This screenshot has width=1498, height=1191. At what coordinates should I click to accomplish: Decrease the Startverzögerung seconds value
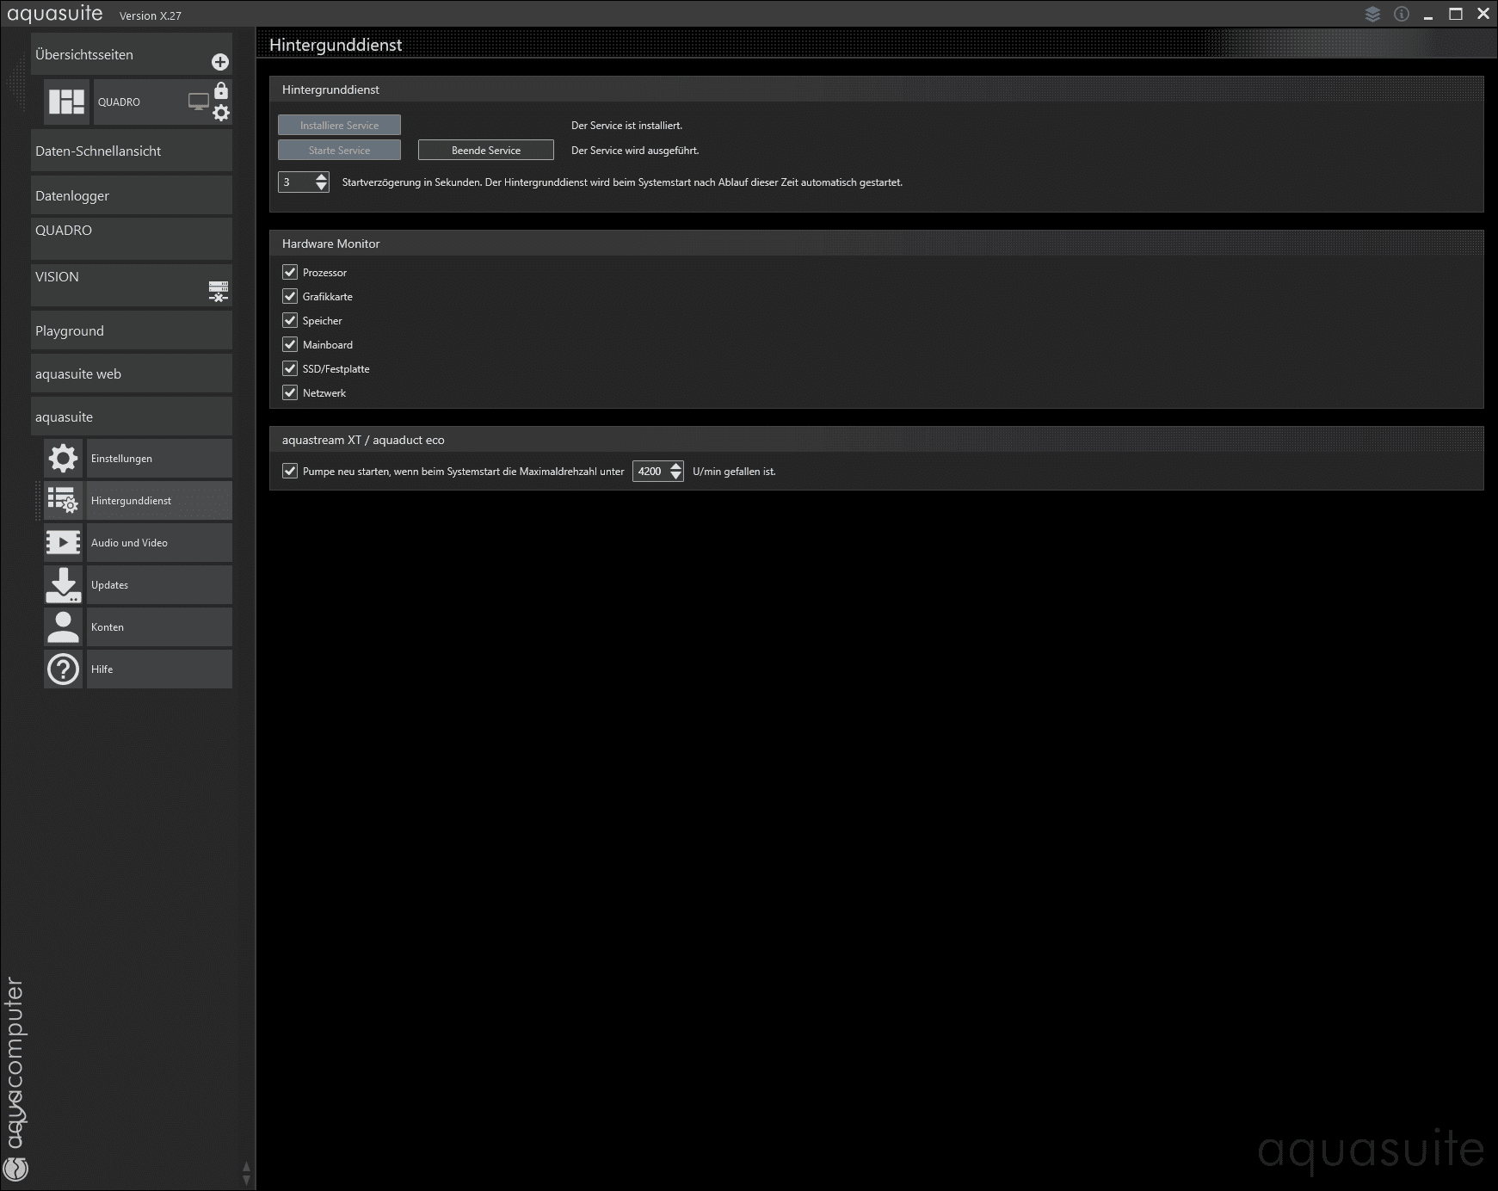click(x=322, y=187)
